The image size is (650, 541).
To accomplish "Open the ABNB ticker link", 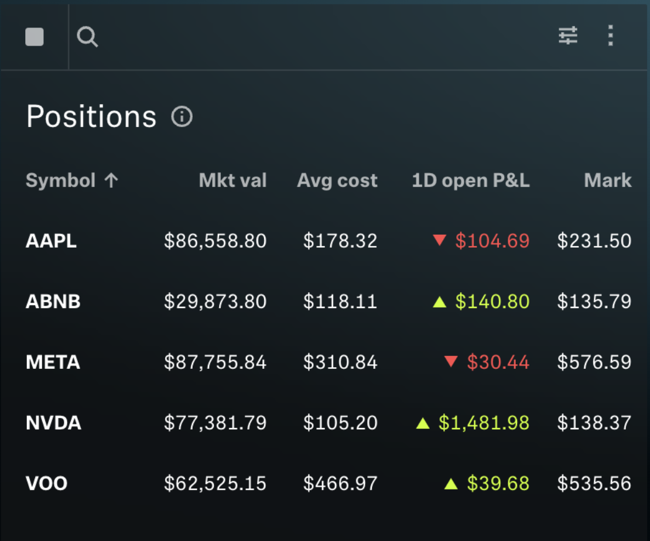I will tap(53, 302).
